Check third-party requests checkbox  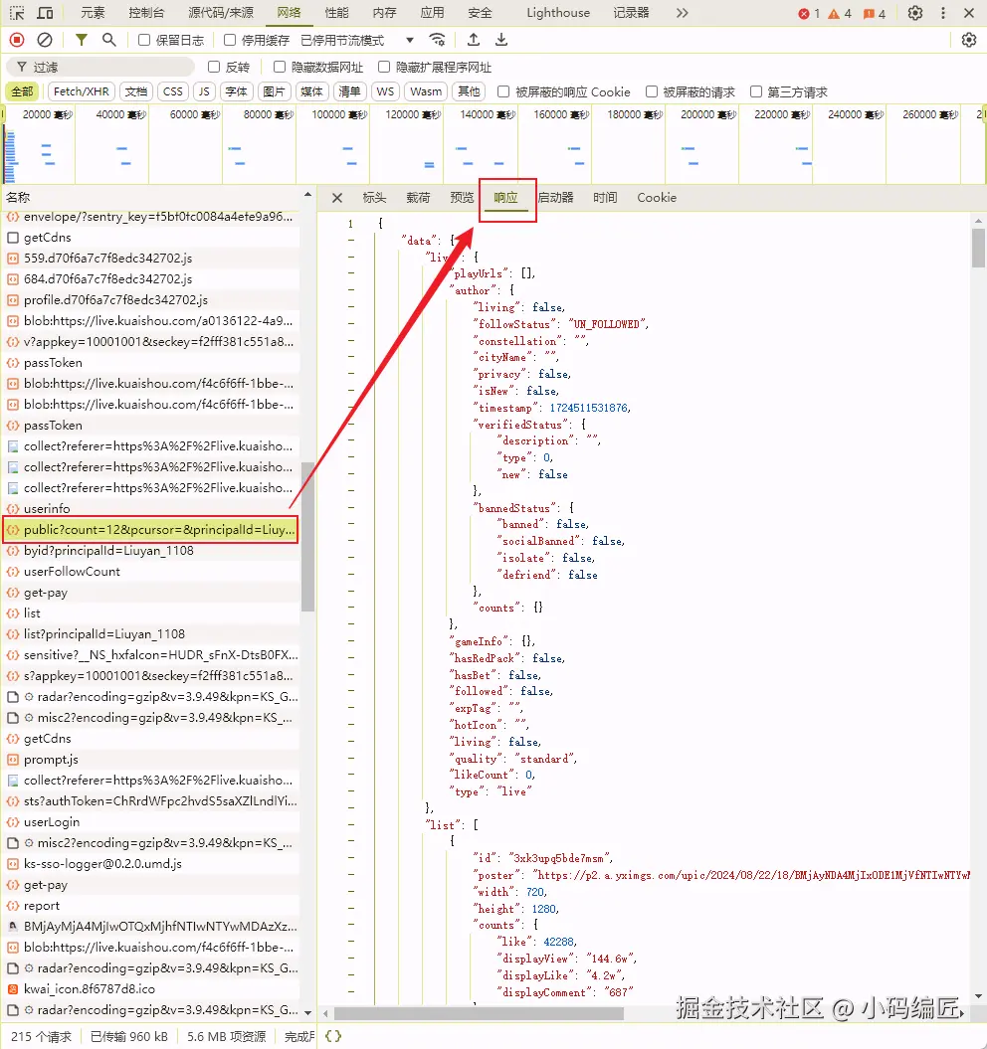tap(756, 91)
